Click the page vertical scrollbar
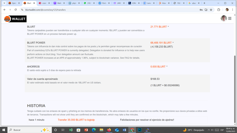237x133 pixels. point(235,89)
